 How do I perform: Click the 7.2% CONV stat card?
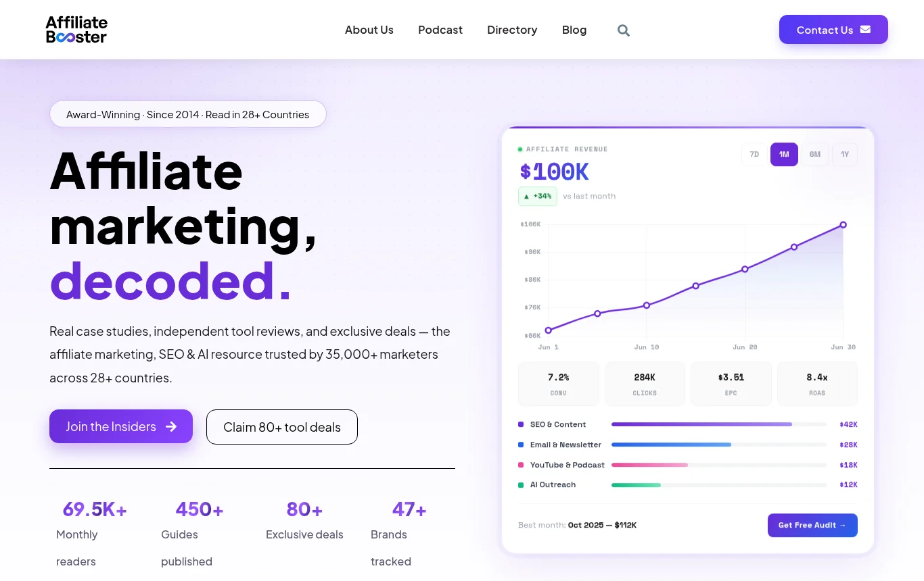click(x=558, y=384)
